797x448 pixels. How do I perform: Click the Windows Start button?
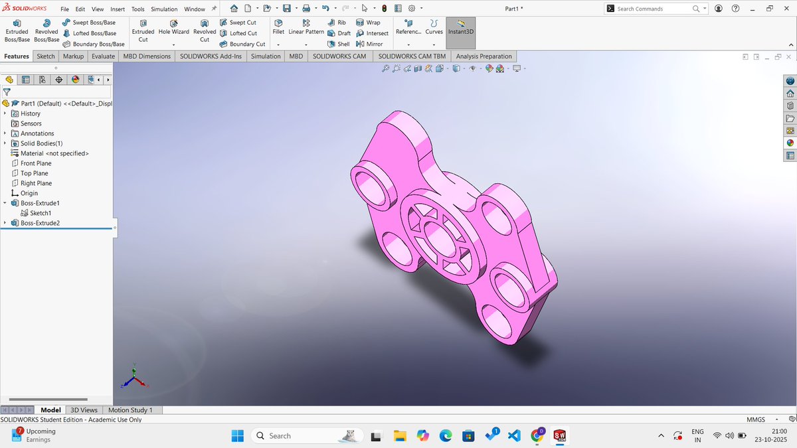pyautogui.click(x=237, y=435)
